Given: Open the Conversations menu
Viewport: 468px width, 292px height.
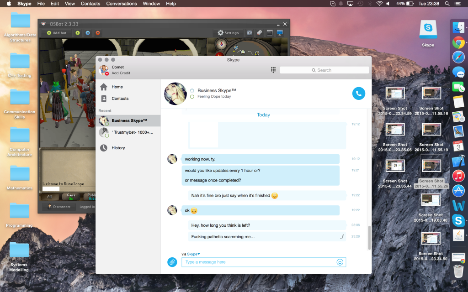Looking at the screenshot, I should click(122, 4).
